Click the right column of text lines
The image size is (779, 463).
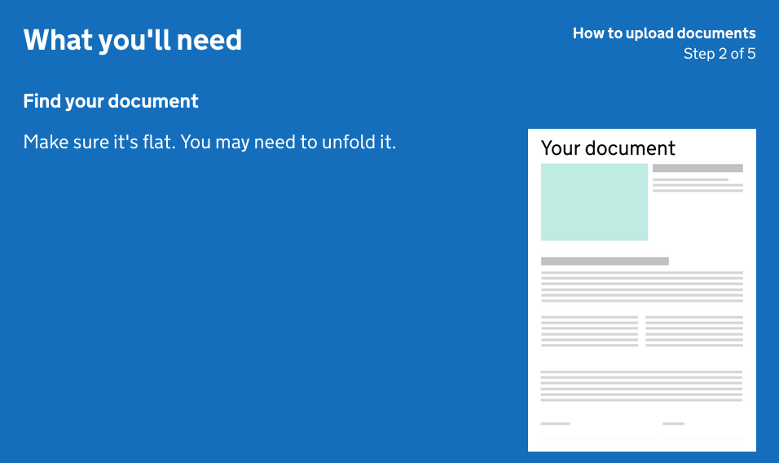coord(694,331)
